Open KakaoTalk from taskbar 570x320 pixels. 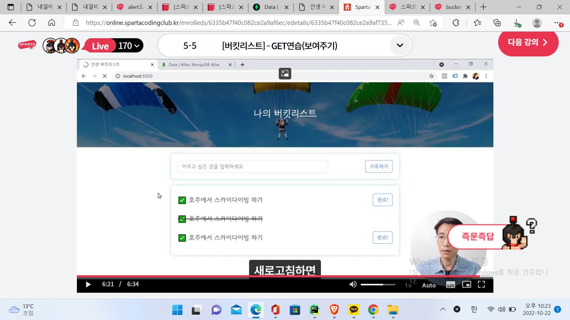click(x=354, y=310)
